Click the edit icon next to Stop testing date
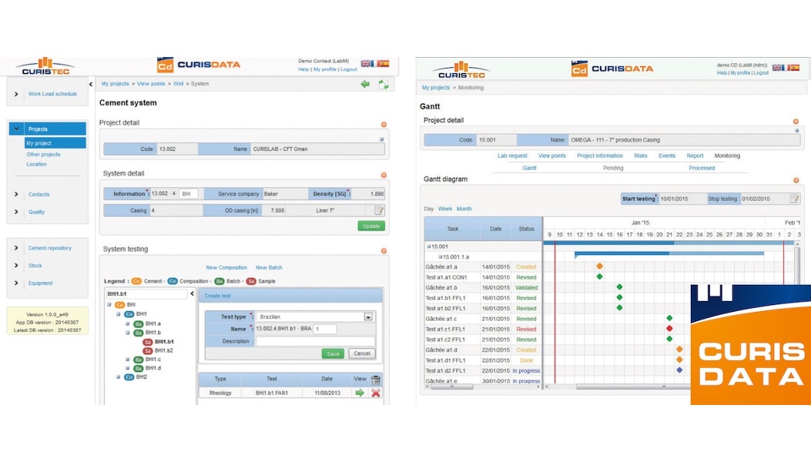The width and height of the screenshot is (811, 462). tap(795, 199)
